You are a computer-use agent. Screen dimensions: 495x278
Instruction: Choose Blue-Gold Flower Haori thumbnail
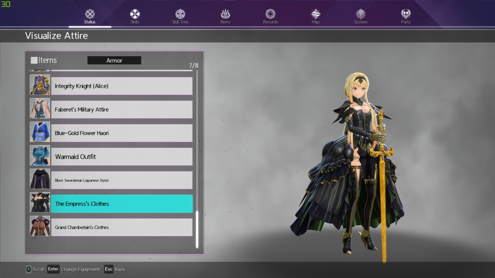(x=40, y=132)
